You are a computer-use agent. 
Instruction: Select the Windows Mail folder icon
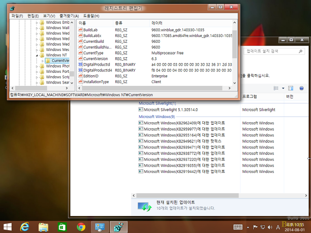pos(42,28)
